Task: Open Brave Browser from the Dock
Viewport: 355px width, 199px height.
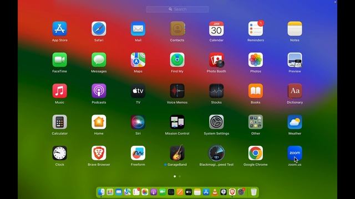Action: point(232,192)
